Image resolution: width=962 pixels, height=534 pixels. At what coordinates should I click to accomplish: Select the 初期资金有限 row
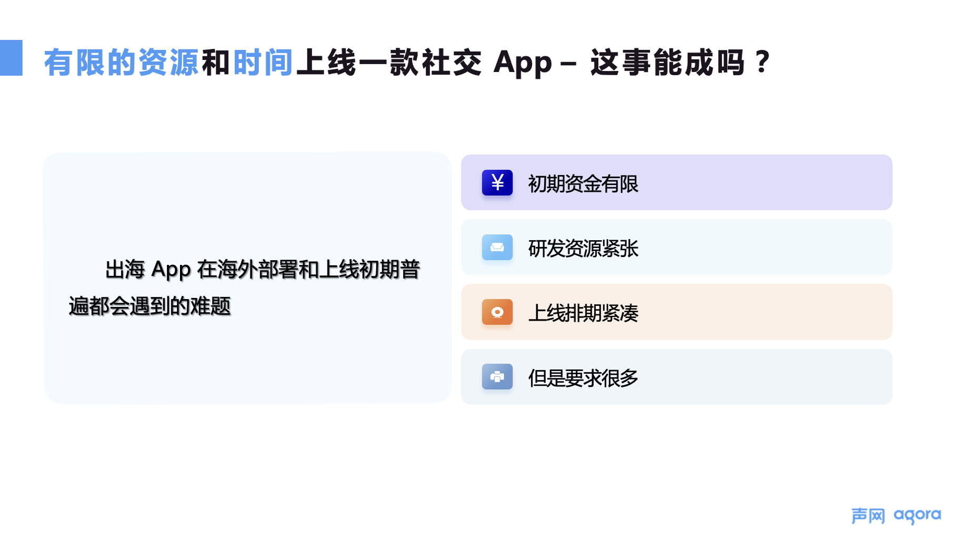(676, 182)
